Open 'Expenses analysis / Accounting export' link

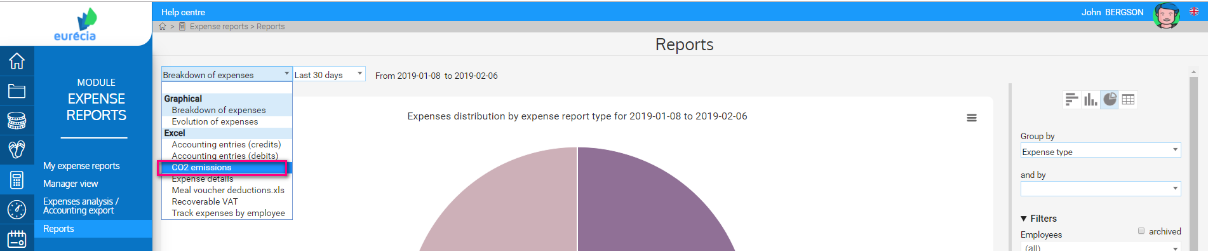(x=81, y=205)
